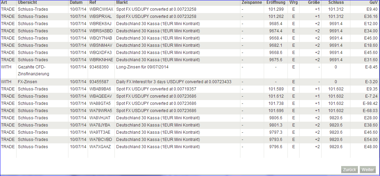Screen dimensions: 380x176
Task: Click the Weiter button
Action: pyautogui.click(x=368, y=170)
